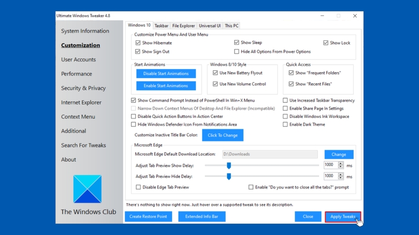
Task: Switch to Universal UI tab
Action: coord(210,26)
